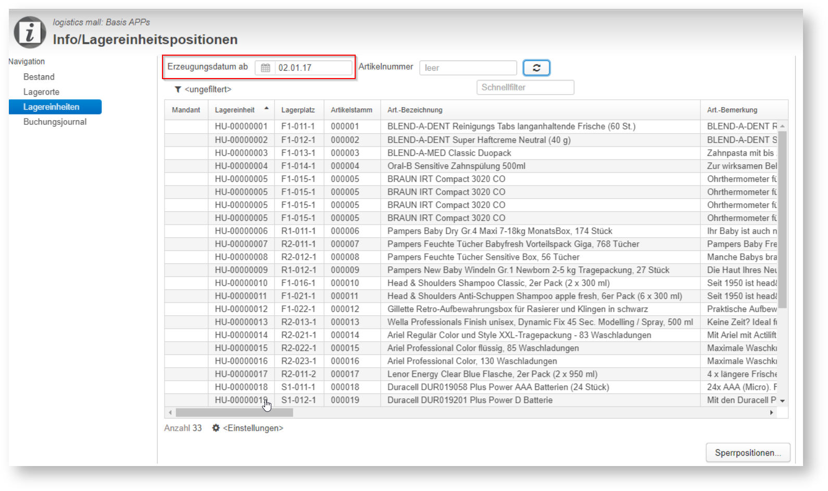Select Lagereinheiten navigation item
Image resolution: width=828 pixels, height=491 pixels.
55,107
